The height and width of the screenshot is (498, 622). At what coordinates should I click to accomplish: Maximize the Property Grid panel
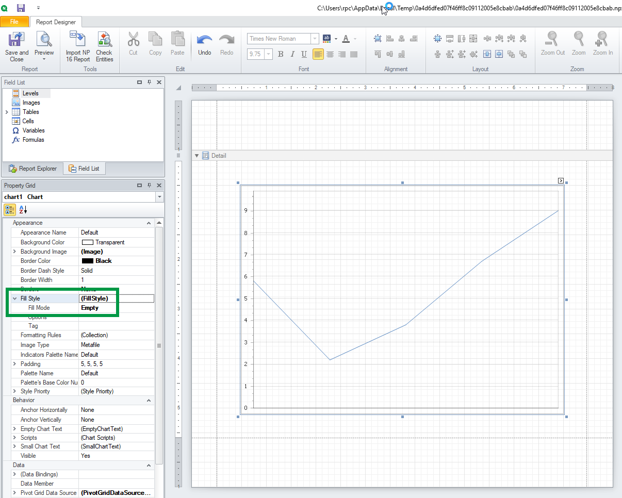(140, 185)
